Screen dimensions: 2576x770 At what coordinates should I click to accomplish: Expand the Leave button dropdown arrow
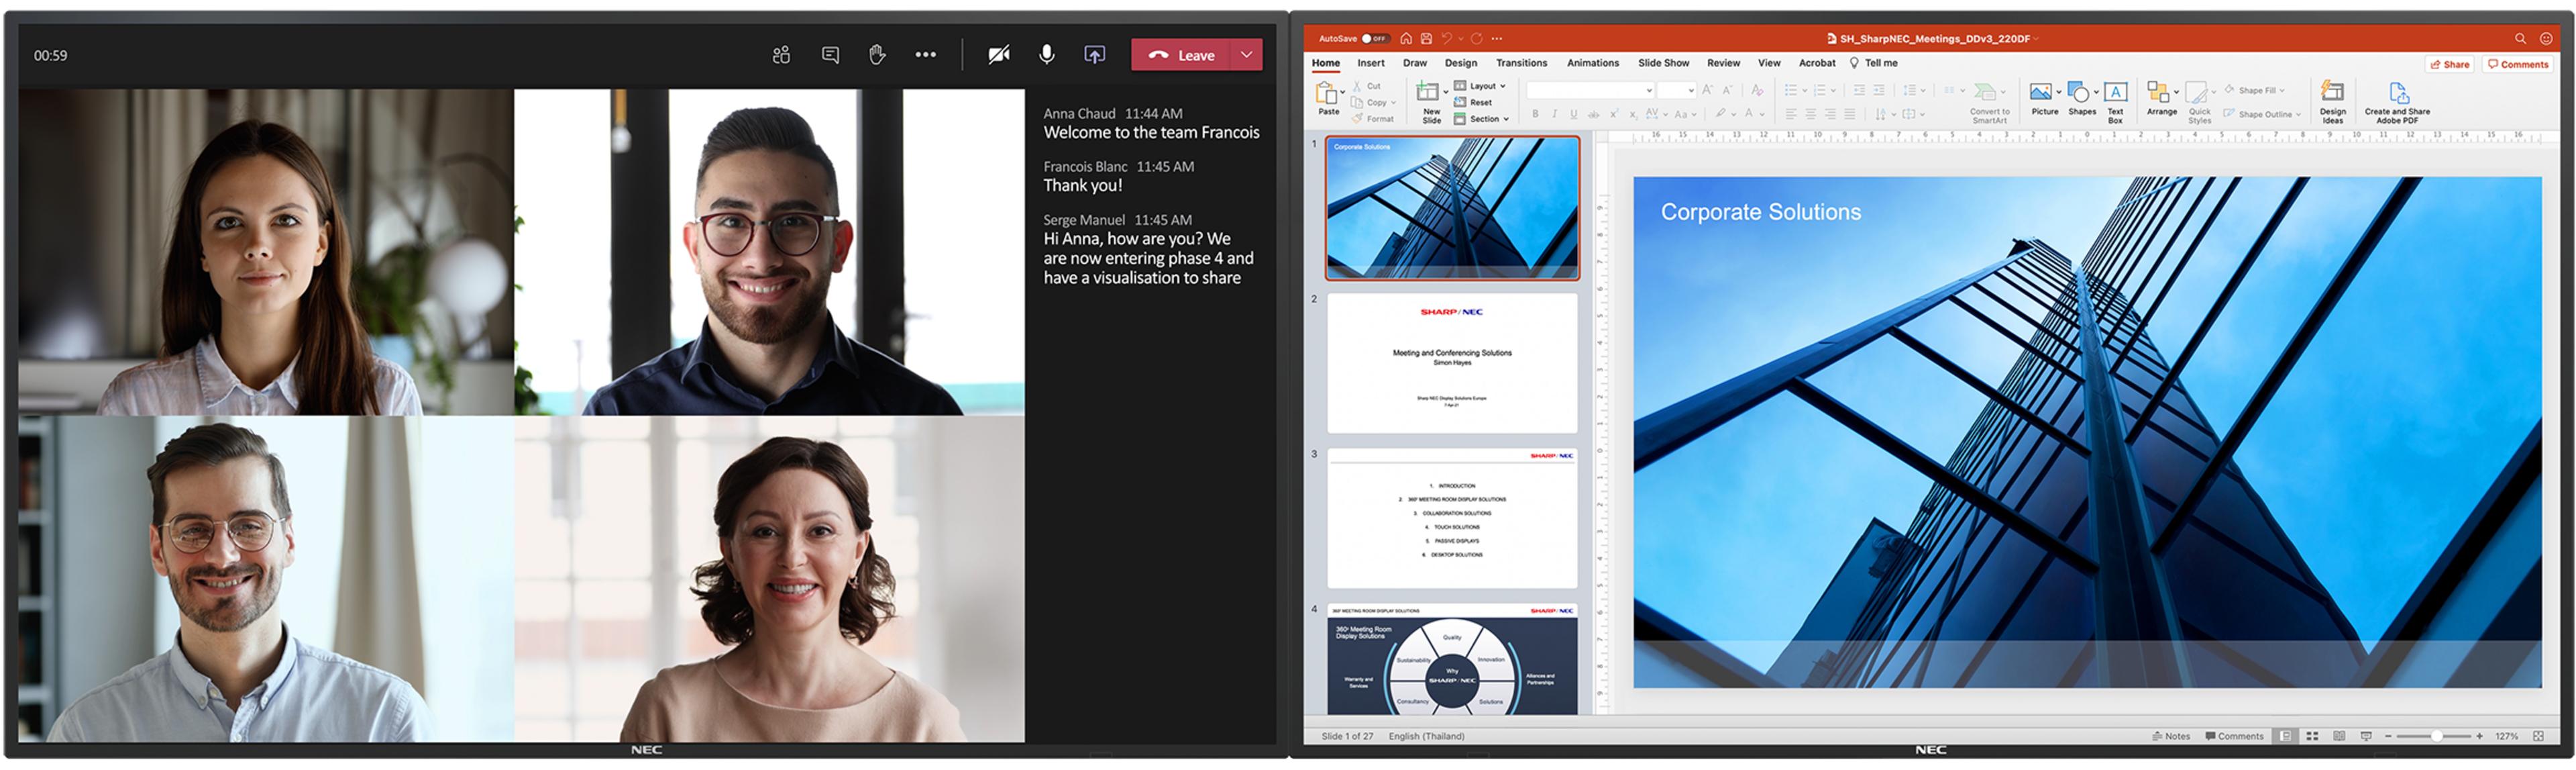pos(1246,55)
